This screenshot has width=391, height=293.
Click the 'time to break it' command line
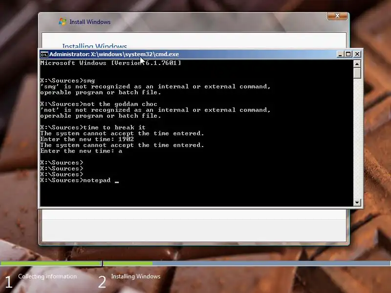click(x=93, y=127)
